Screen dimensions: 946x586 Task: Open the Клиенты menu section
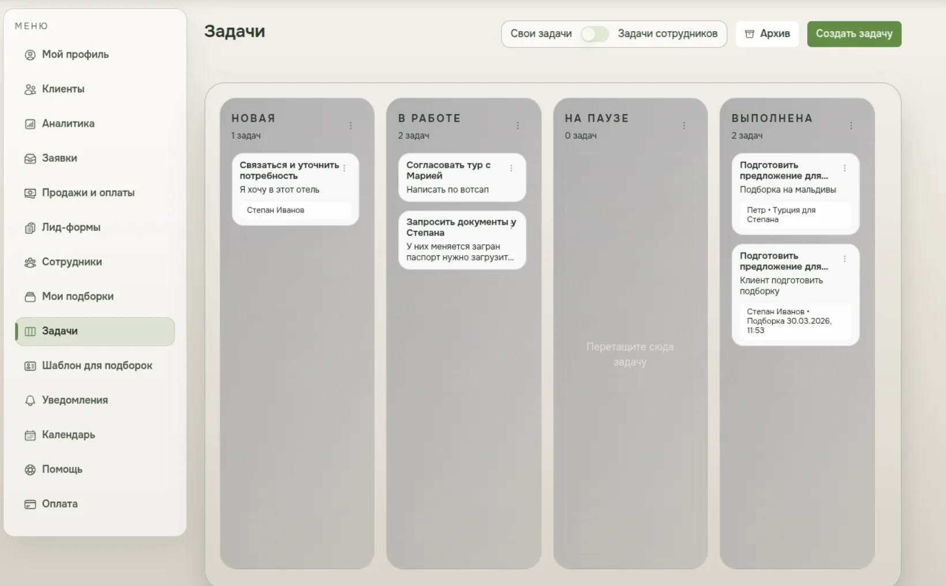pyautogui.click(x=95, y=89)
